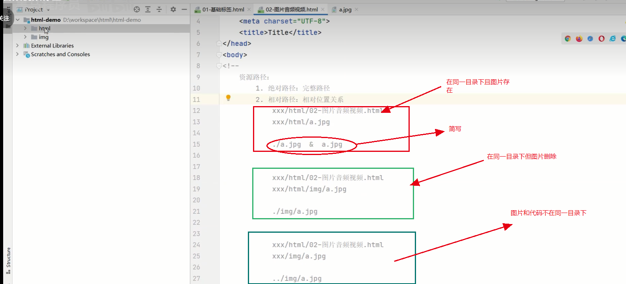The image size is (626, 284).
Task: Close the 02-图片音频视频.html tab
Action: pos(323,9)
